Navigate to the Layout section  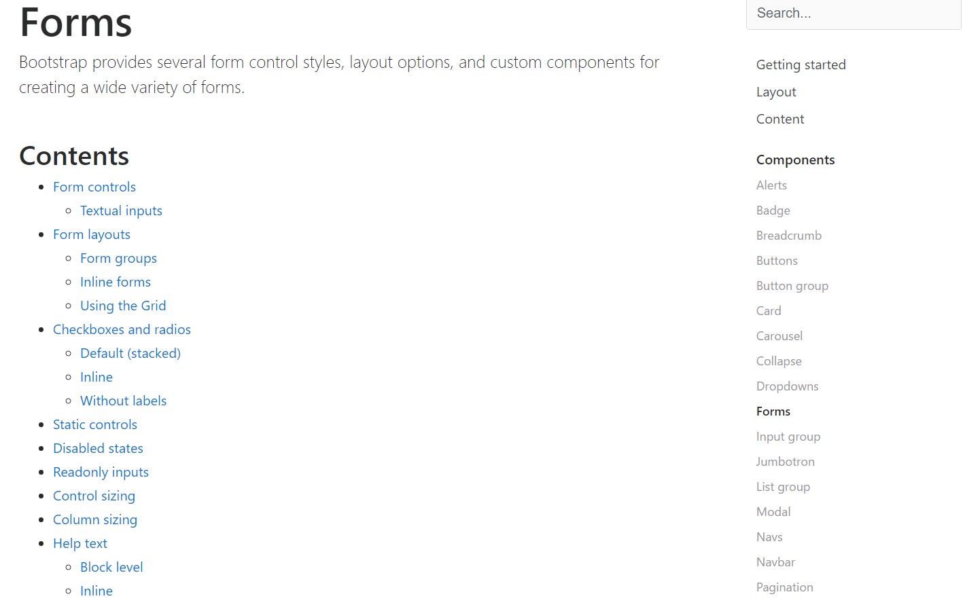click(x=775, y=92)
